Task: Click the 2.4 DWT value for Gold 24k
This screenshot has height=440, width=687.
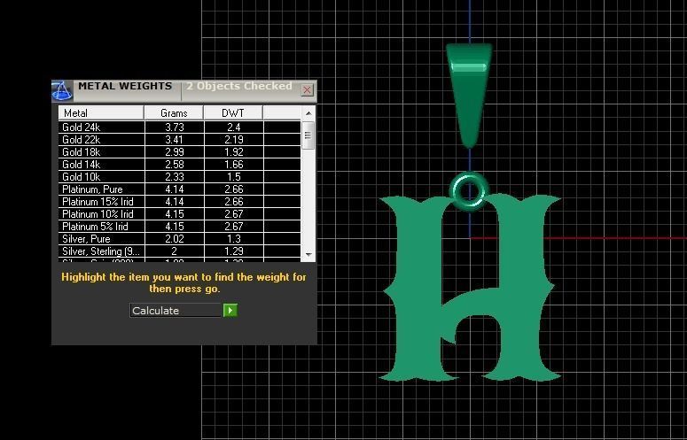Action: [233, 127]
